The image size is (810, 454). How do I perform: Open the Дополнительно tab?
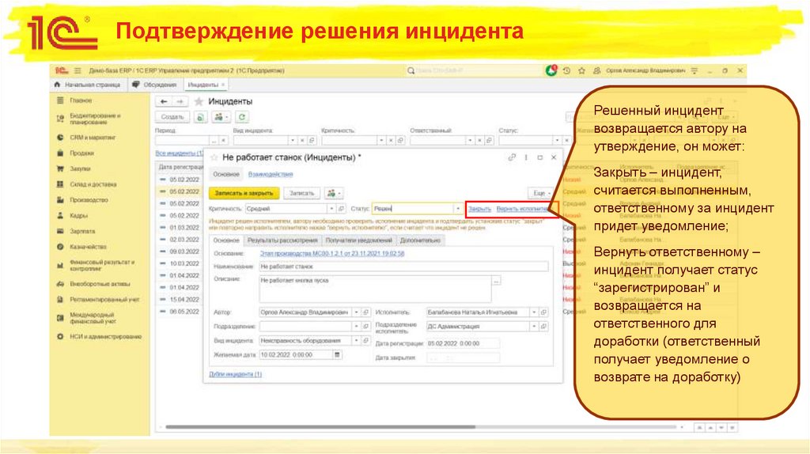point(420,240)
